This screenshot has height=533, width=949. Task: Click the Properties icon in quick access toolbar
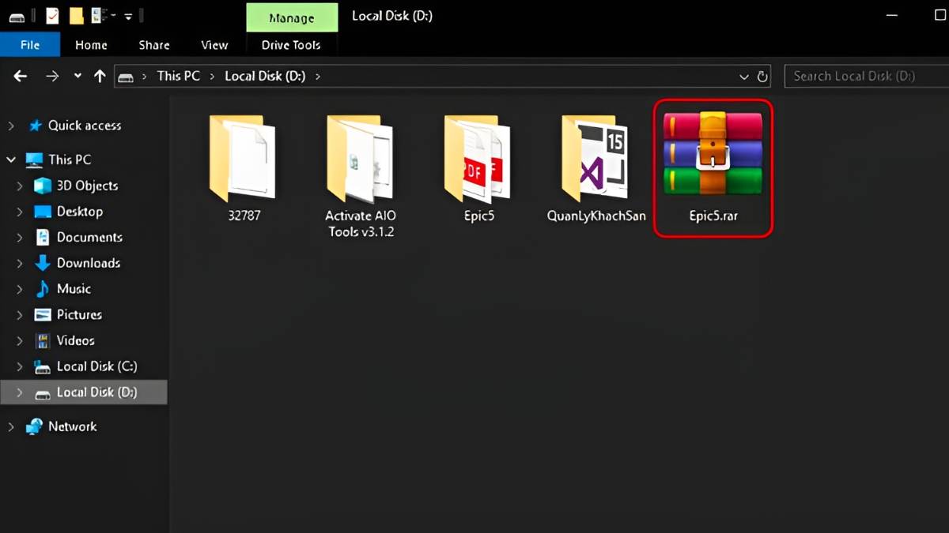click(52, 15)
